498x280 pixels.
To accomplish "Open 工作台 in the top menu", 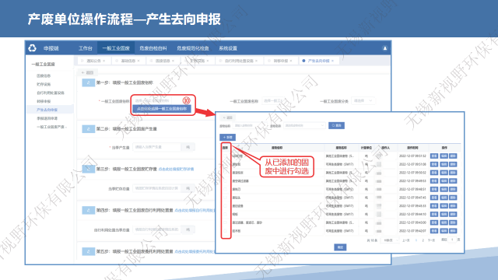I will [86, 48].
